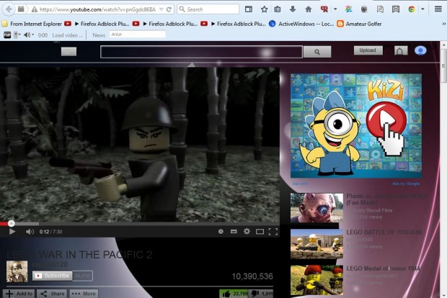Open the URL history dropdown arrow
Image resolution: width=447 pixels, height=298 pixels.
(x=161, y=9)
